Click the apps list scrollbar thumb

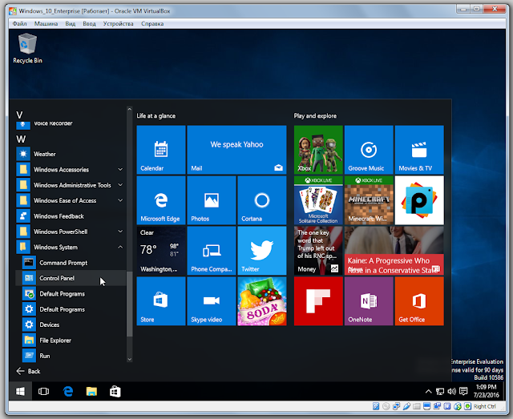point(130,304)
